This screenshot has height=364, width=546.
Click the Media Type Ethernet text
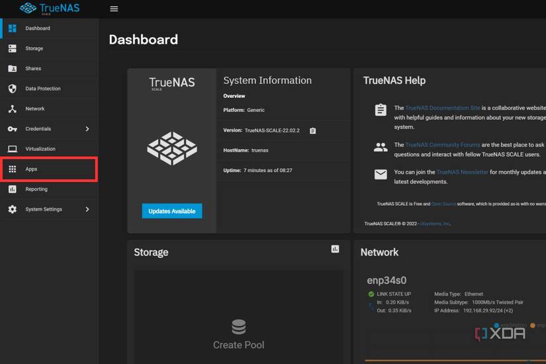coord(459,294)
